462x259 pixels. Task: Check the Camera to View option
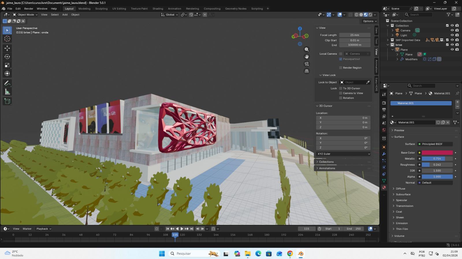pyautogui.click(x=341, y=93)
